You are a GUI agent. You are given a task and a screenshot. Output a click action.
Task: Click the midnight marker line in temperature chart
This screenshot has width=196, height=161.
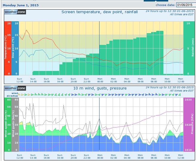[x=99, y=48]
